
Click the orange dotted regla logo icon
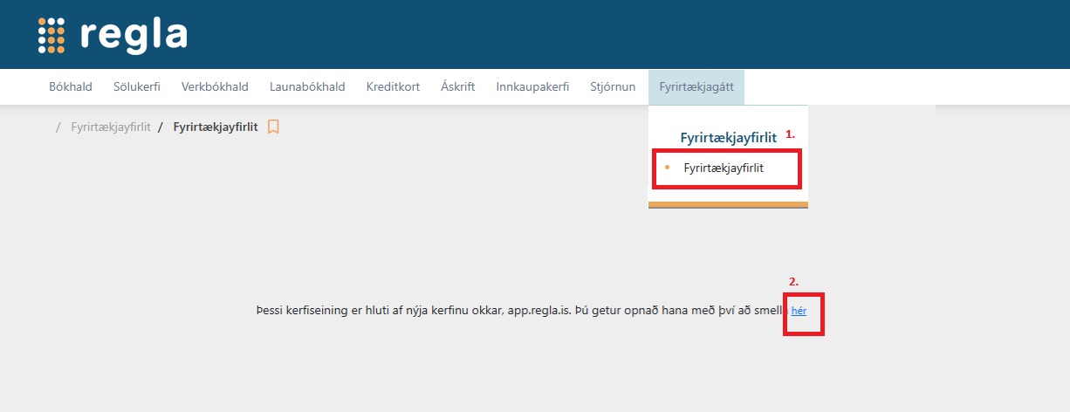click(51, 36)
